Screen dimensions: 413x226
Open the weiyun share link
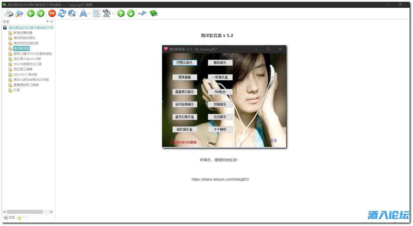click(220, 179)
